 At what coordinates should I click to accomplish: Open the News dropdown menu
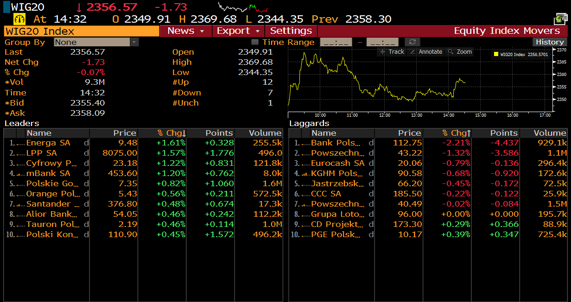point(186,31)
